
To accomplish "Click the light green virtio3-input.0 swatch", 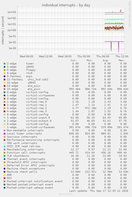I will (x=5, y=118).
